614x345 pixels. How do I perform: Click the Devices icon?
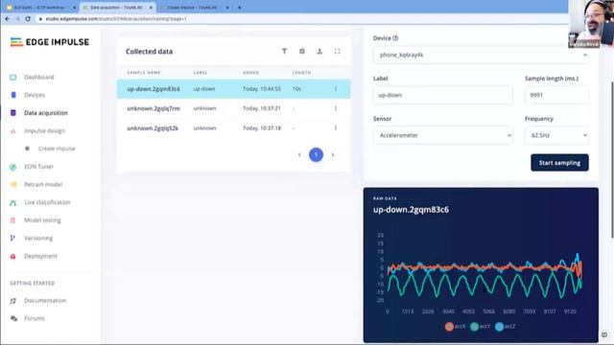(x=13, y=95)
